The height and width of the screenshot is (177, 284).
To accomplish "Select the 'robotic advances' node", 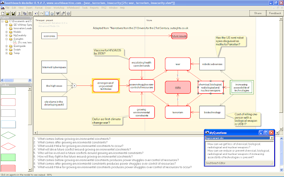I will click(x=212, y=64).
